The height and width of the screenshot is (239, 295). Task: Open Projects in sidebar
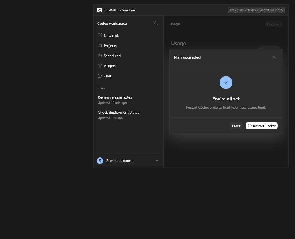[128, 46]
